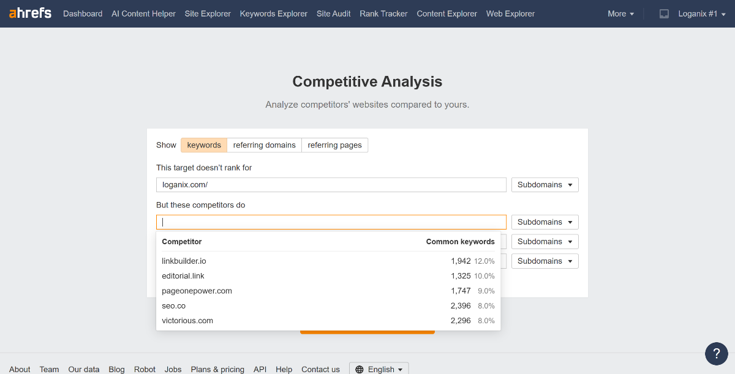The height and width of the screenshot is (374, 735).
Task: Select pageonepower.com suggestion
Action: (x=328, y=291)
